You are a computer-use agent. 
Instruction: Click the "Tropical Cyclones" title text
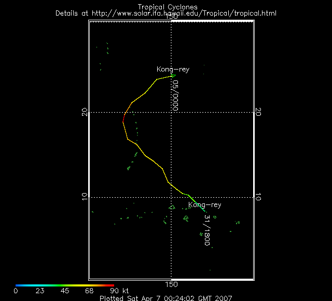point(167,7)
